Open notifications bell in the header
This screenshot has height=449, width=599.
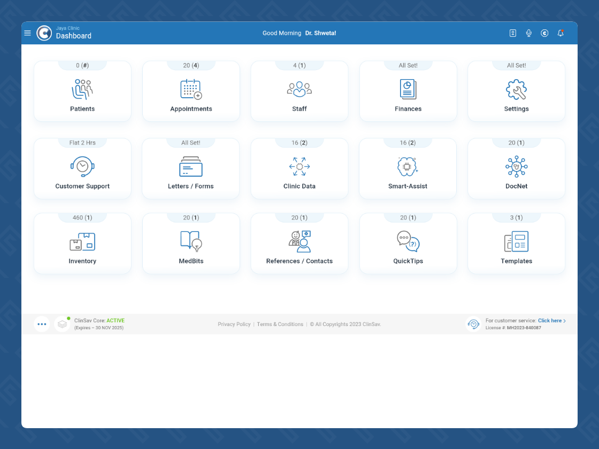click(560, 33)
